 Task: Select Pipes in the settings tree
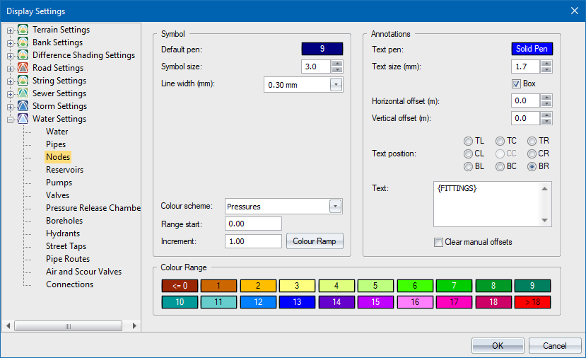click(56, 144)
